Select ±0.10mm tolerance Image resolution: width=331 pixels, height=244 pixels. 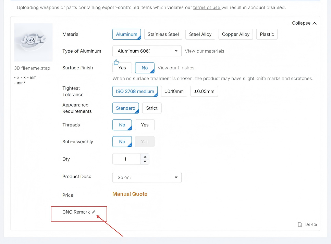pos(174,91)
